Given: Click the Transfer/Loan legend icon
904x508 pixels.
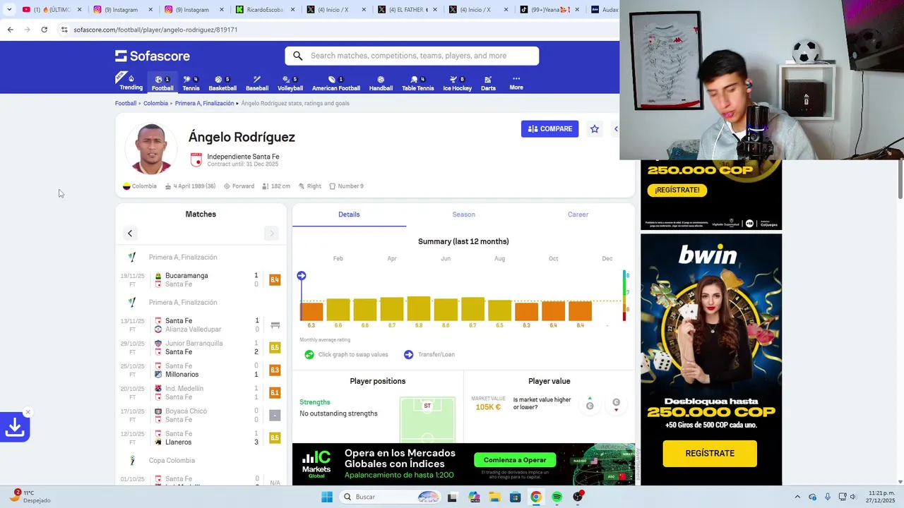Looking at the screenshot, I should pos(408,355).
